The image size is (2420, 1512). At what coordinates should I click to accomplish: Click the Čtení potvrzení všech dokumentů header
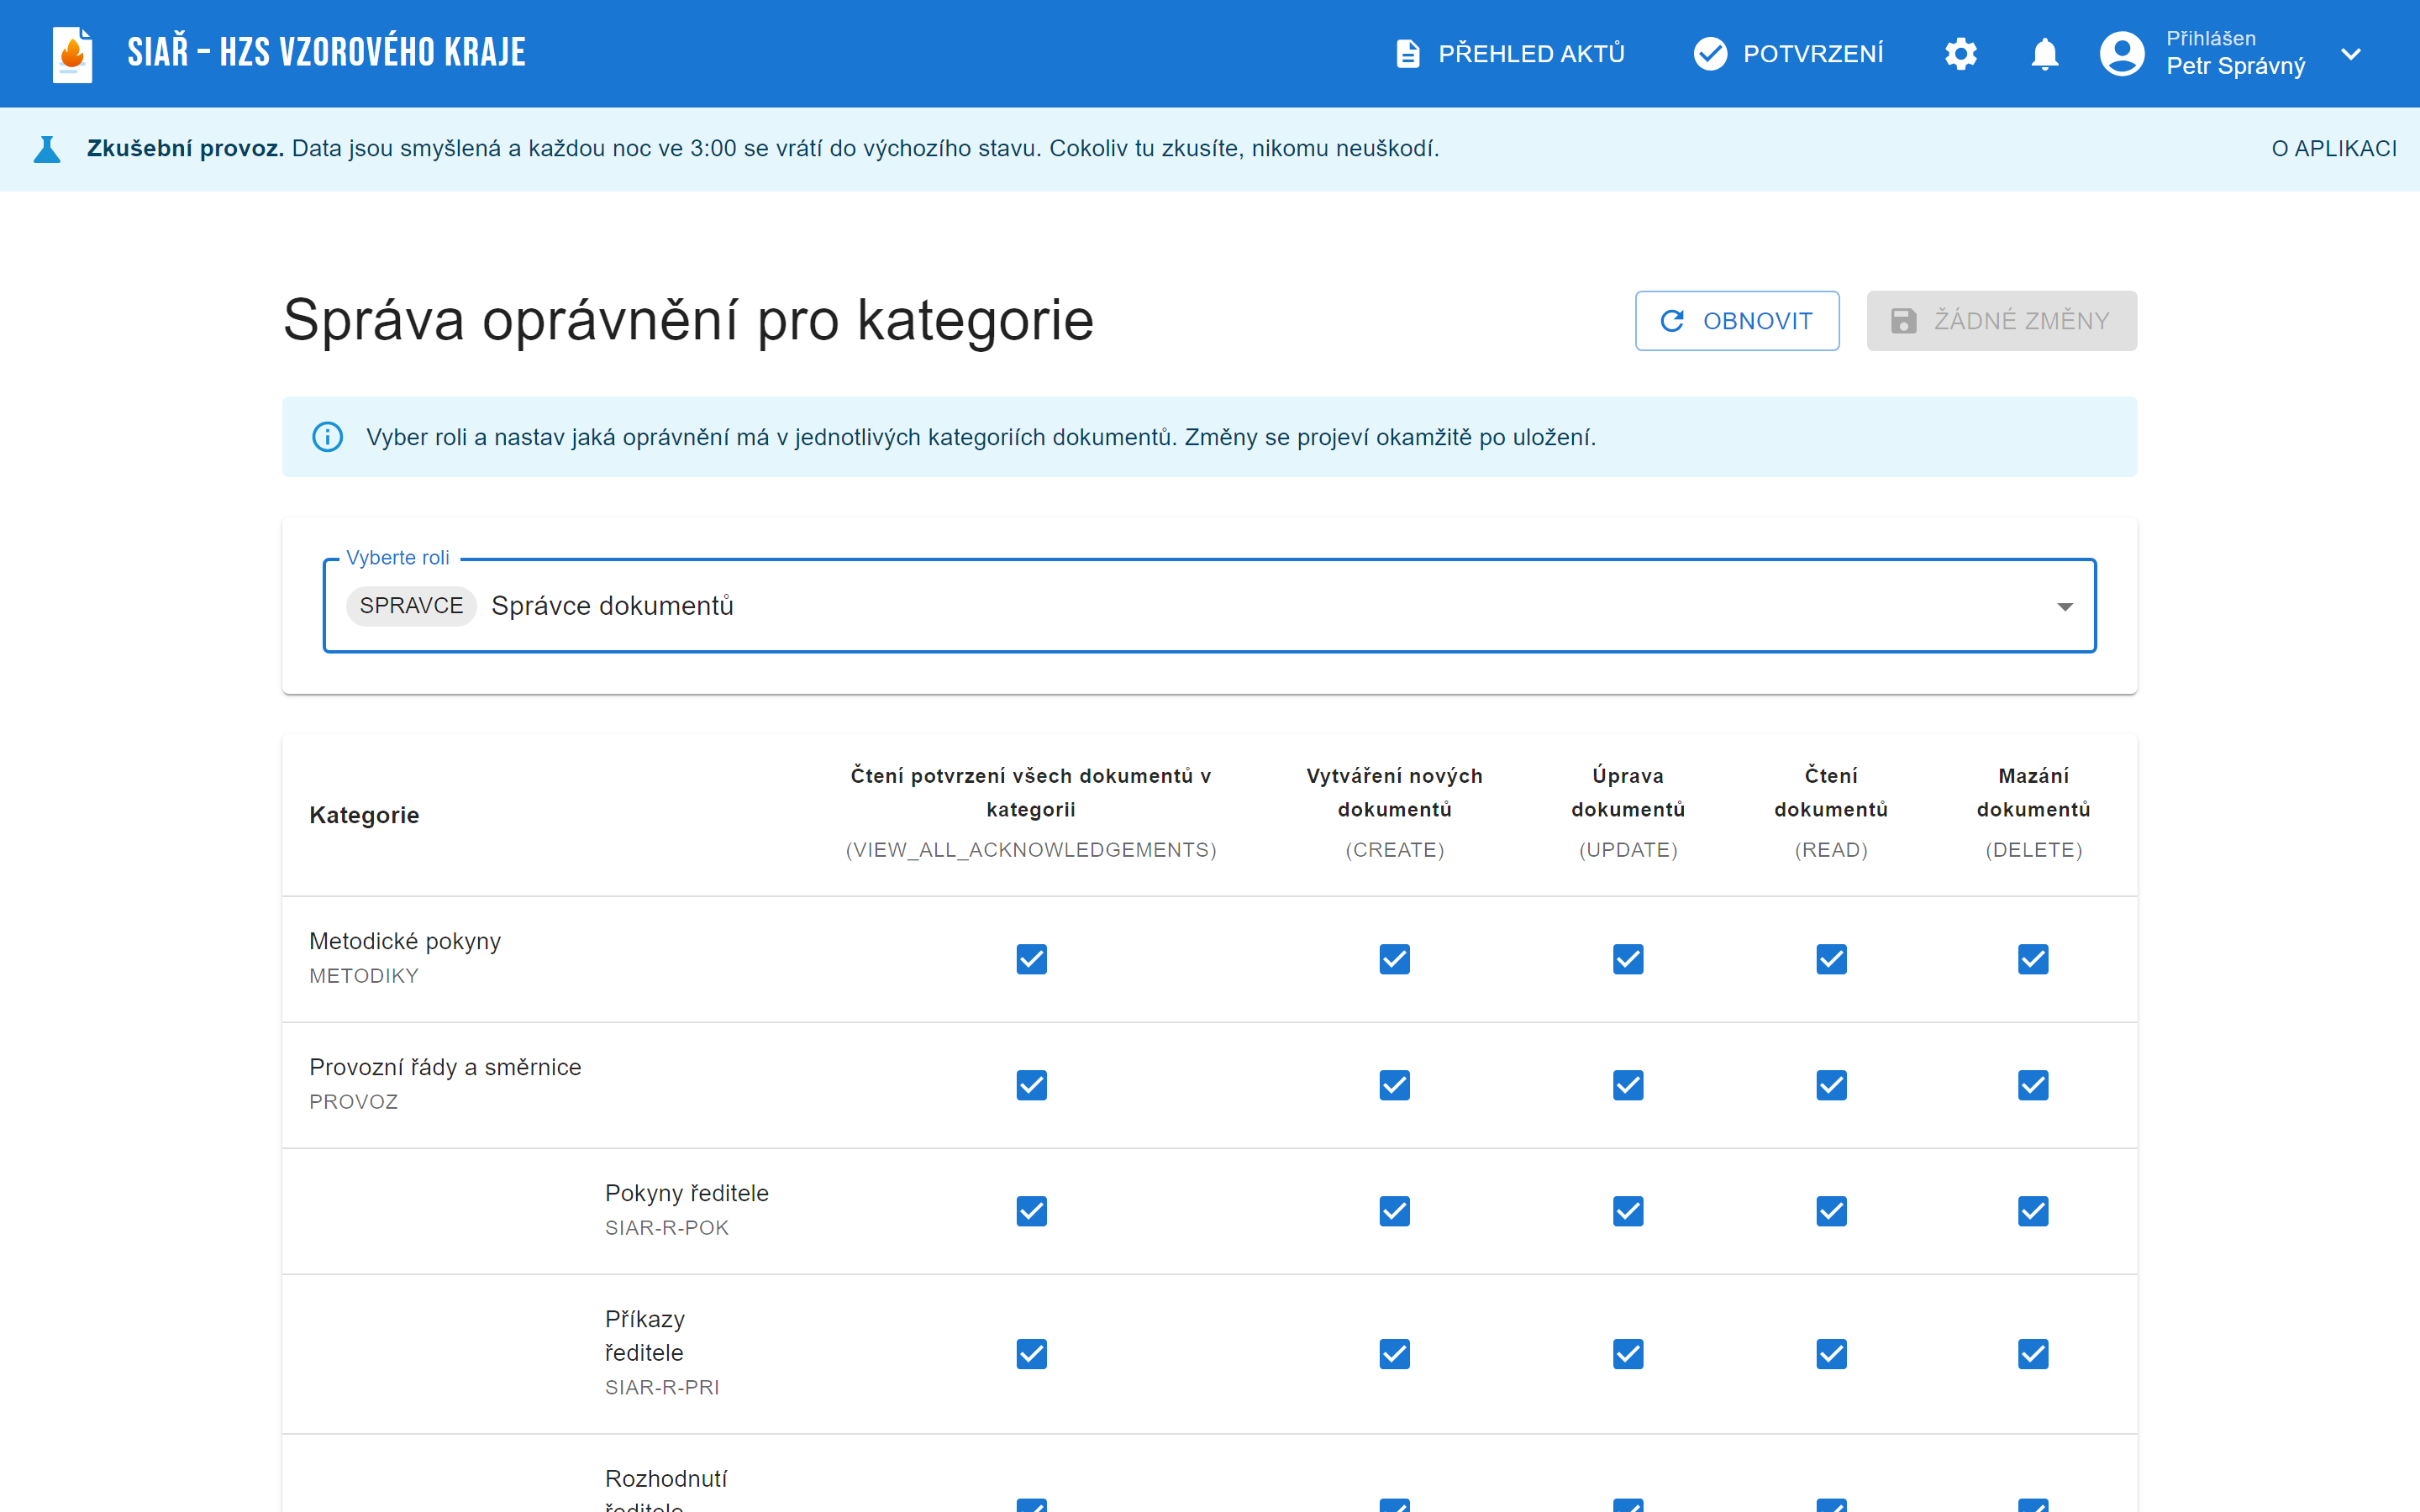(1031, 812)
